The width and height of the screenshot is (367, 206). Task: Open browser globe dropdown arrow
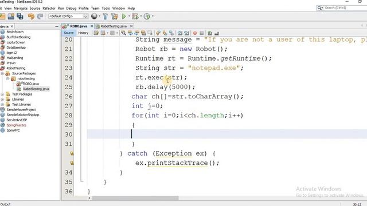(99, 16)
